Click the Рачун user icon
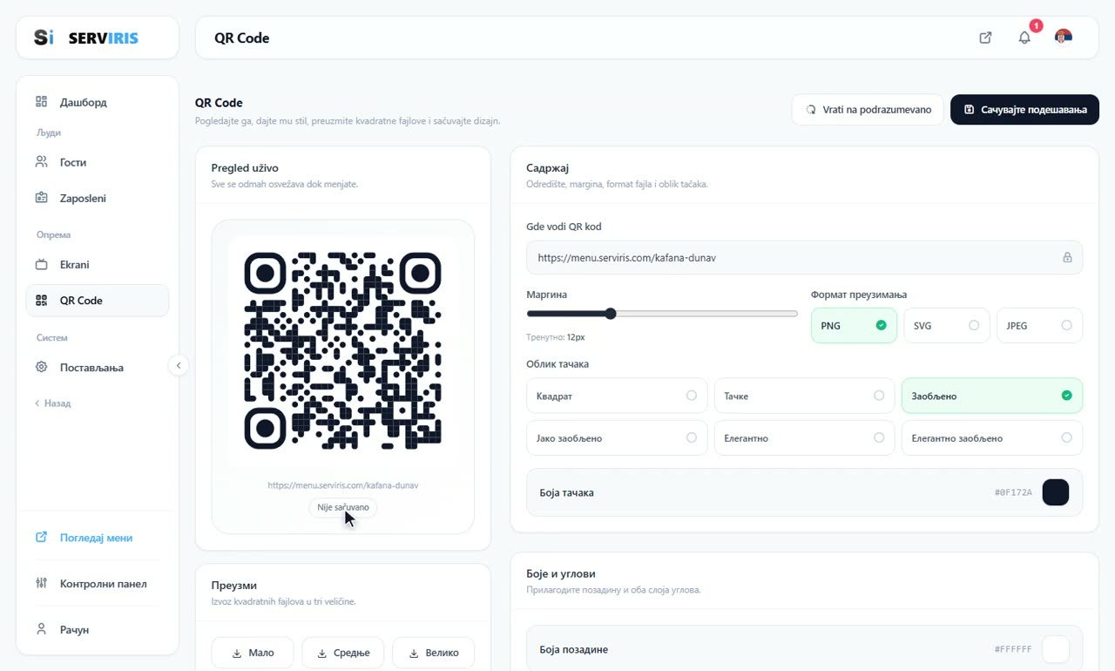 (x=41, y=628)
